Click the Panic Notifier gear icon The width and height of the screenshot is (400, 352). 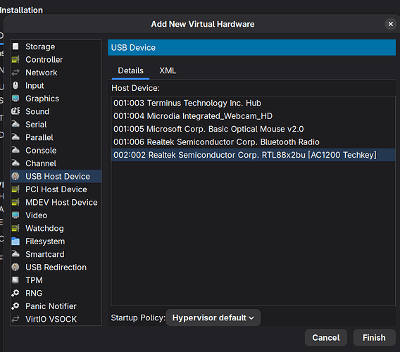pyautogui.click(x=15, y=306)
